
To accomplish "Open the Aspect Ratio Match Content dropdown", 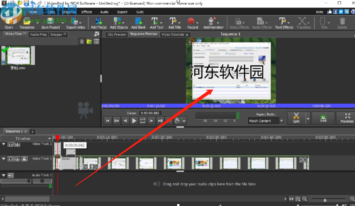I will pyautogui.click(x=266, y=121).
